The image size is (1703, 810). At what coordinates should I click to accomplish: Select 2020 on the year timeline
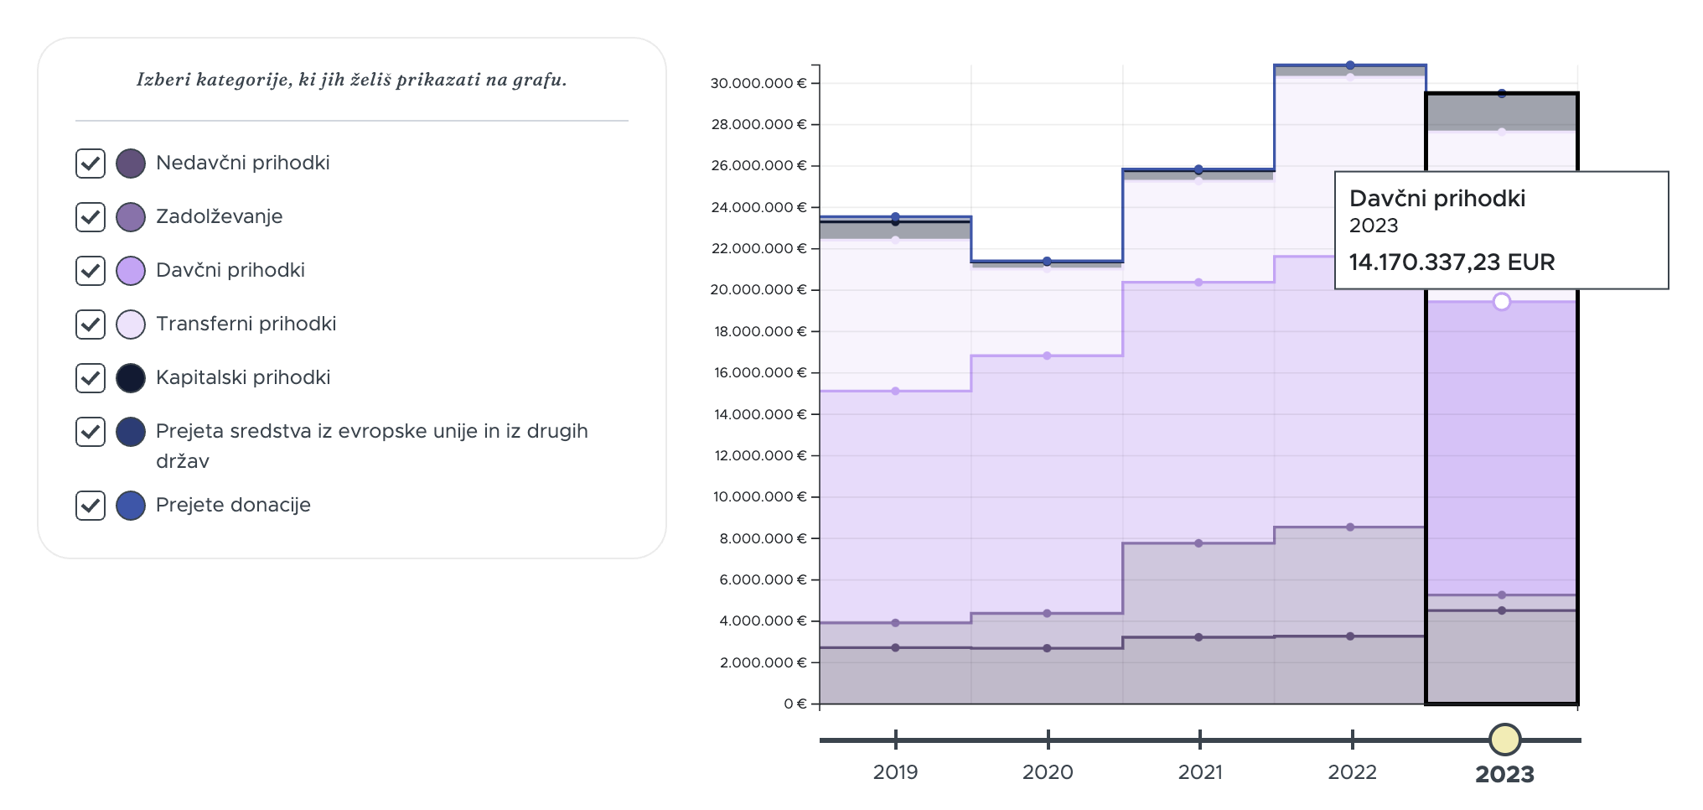click(1048, 771)
